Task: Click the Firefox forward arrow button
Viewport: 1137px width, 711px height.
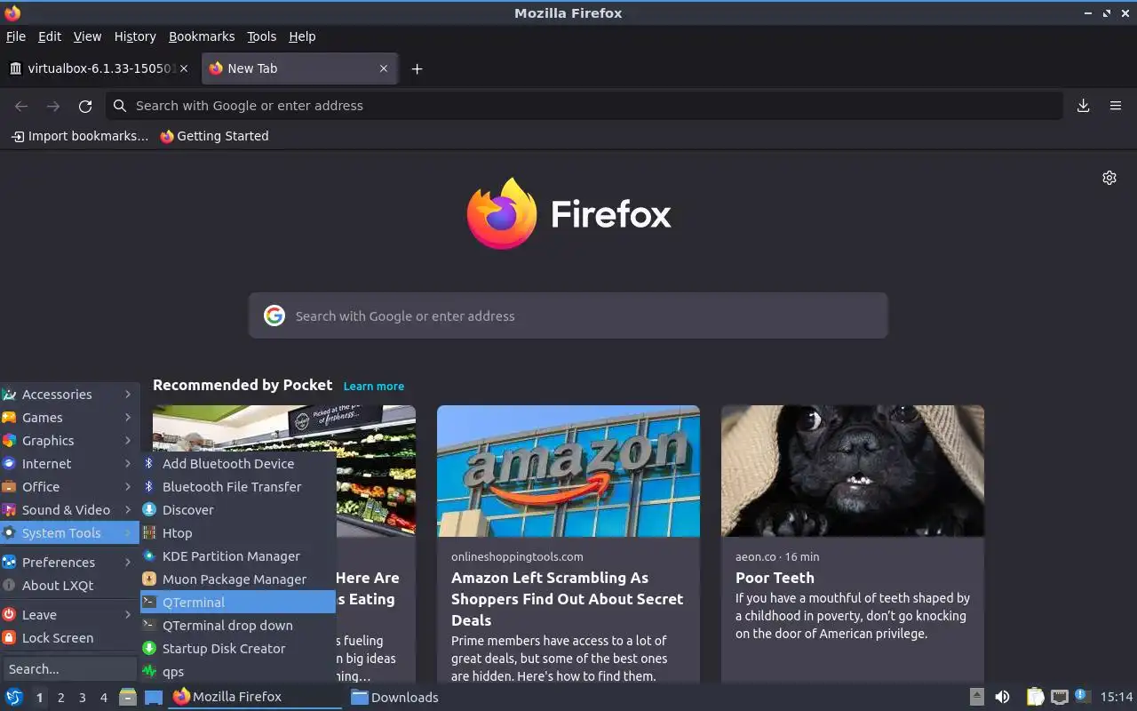Action: point(53,106)
